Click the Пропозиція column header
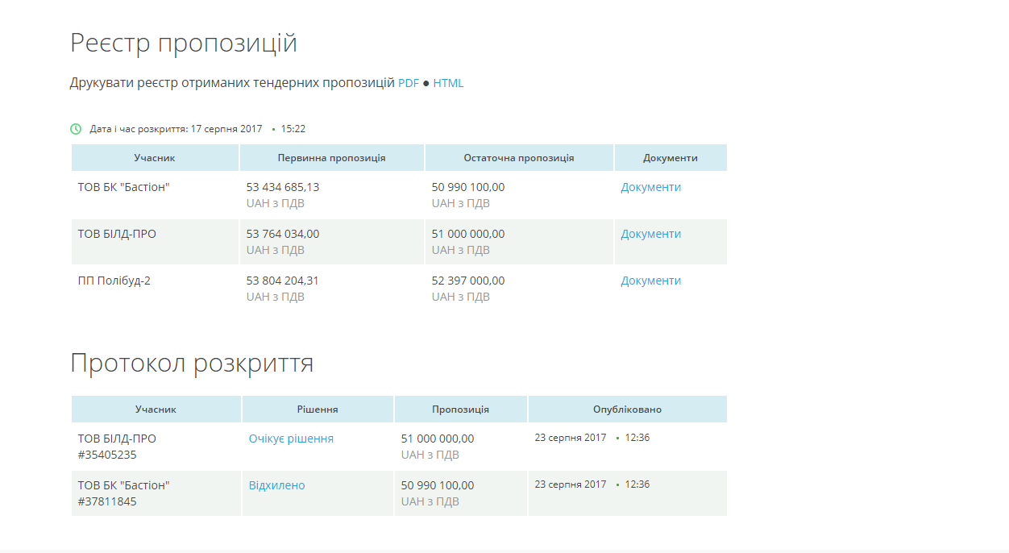The width and height of the screenshot is (1009, 553). point(460,410)
